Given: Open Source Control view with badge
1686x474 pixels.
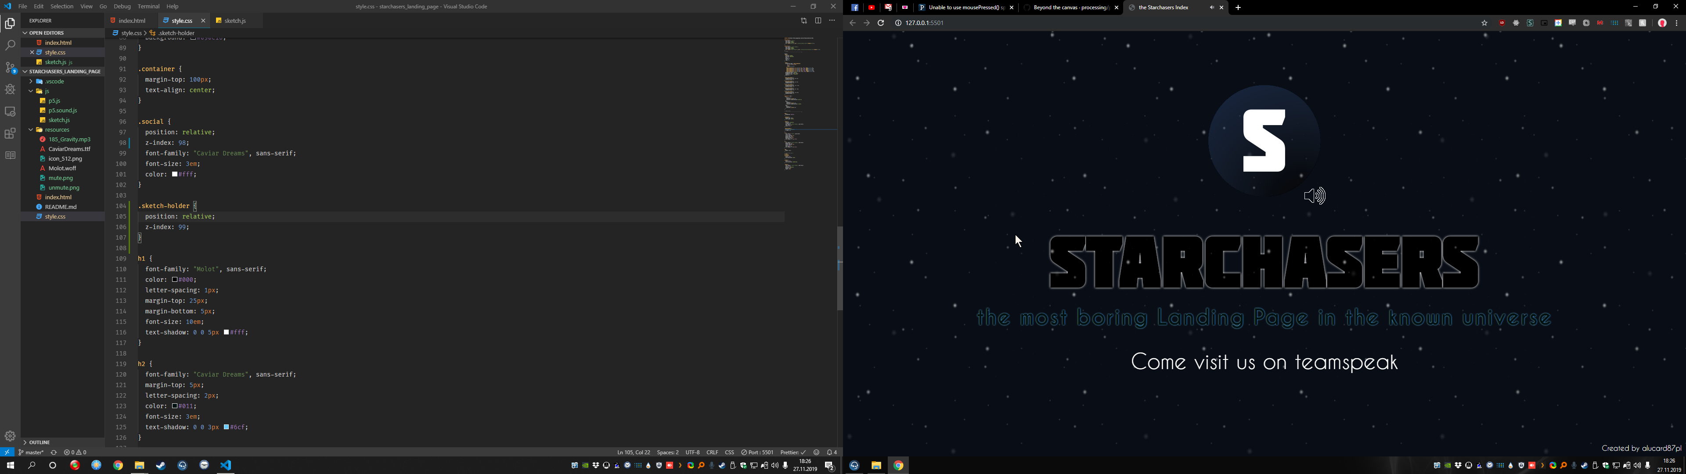Looking at the screenshot, I should point(10,68).
